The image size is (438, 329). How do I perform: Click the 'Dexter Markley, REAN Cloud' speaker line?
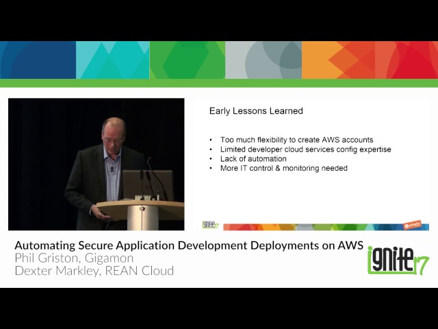(x=94, y=271)
